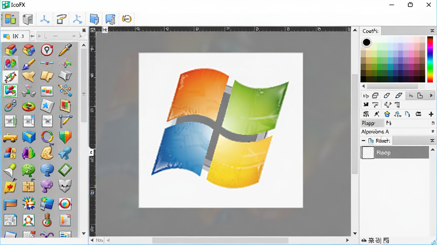Select the pencil with blue tip tool

[x=29, y=64]
